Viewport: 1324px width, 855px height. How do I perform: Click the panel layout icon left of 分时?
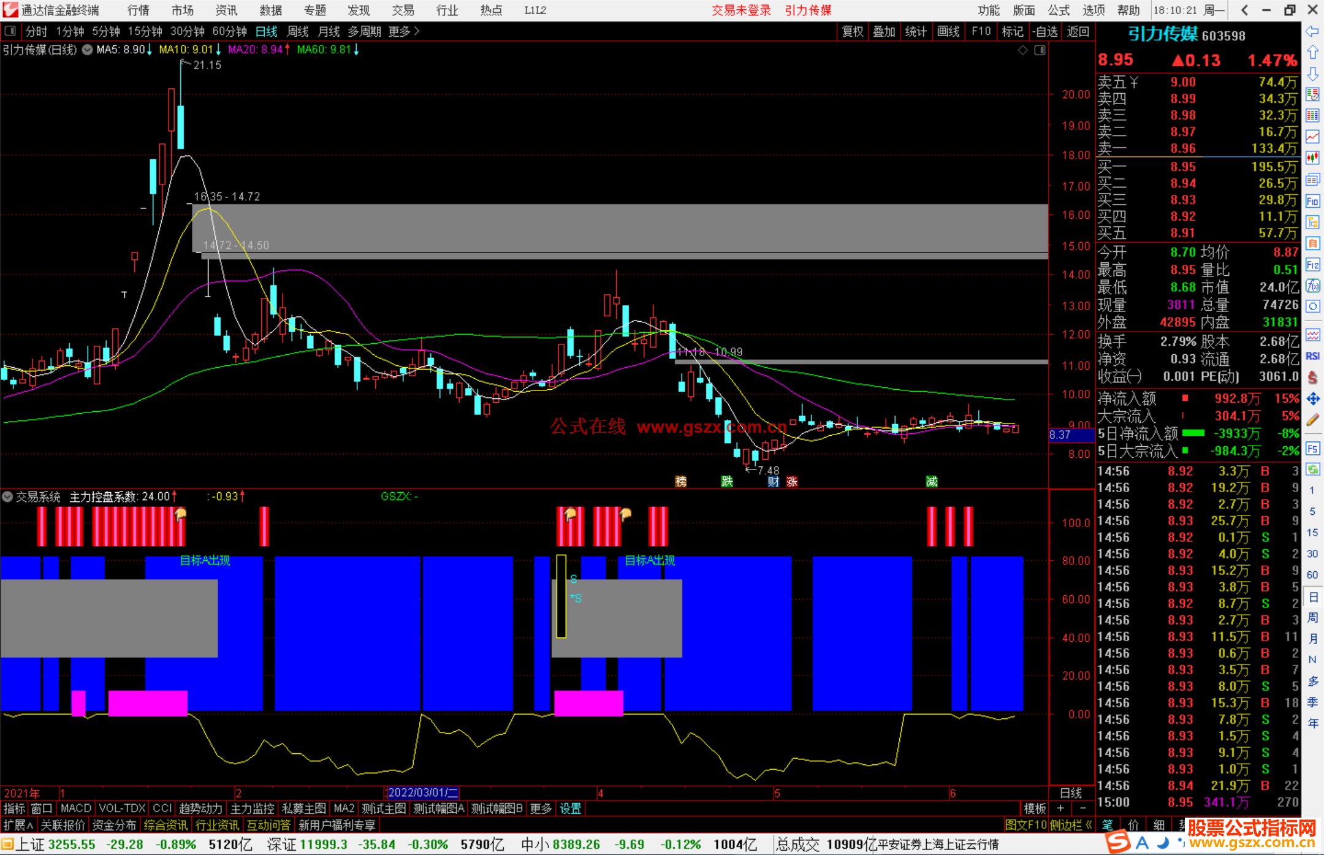(10, 31)
